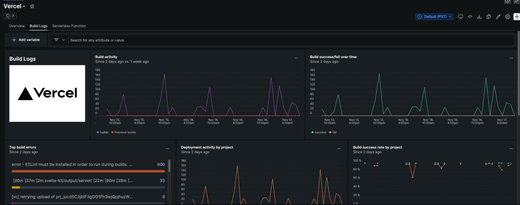520x205 pixels.
Task: Select the Build Logs tab
Action: click(39, 26)
